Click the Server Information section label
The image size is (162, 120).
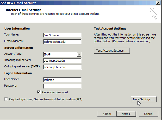tap(18, 48)
